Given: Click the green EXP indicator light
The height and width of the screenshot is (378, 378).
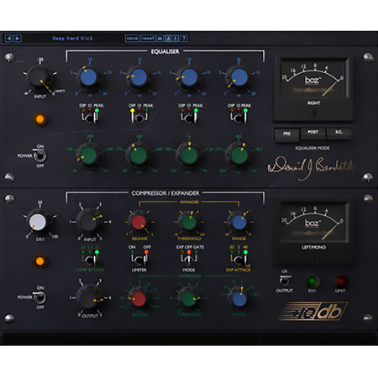Looking at the screenshot, I should pyautogui.click(x=312, y=281).
